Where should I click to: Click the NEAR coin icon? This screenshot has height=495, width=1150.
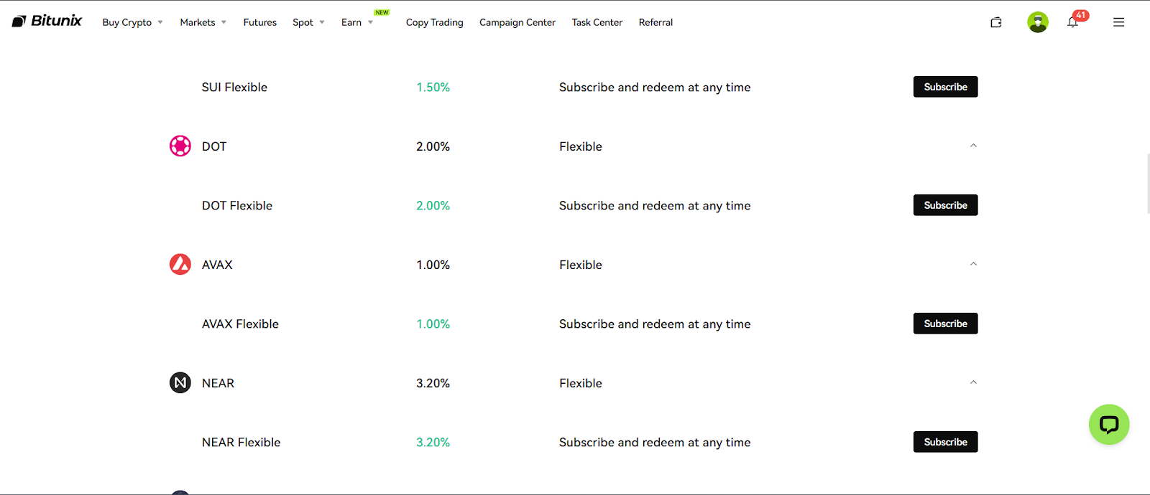(x=180, y=383)
